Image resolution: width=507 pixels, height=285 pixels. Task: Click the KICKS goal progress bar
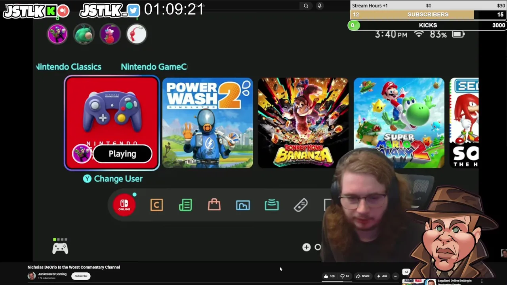427,25
